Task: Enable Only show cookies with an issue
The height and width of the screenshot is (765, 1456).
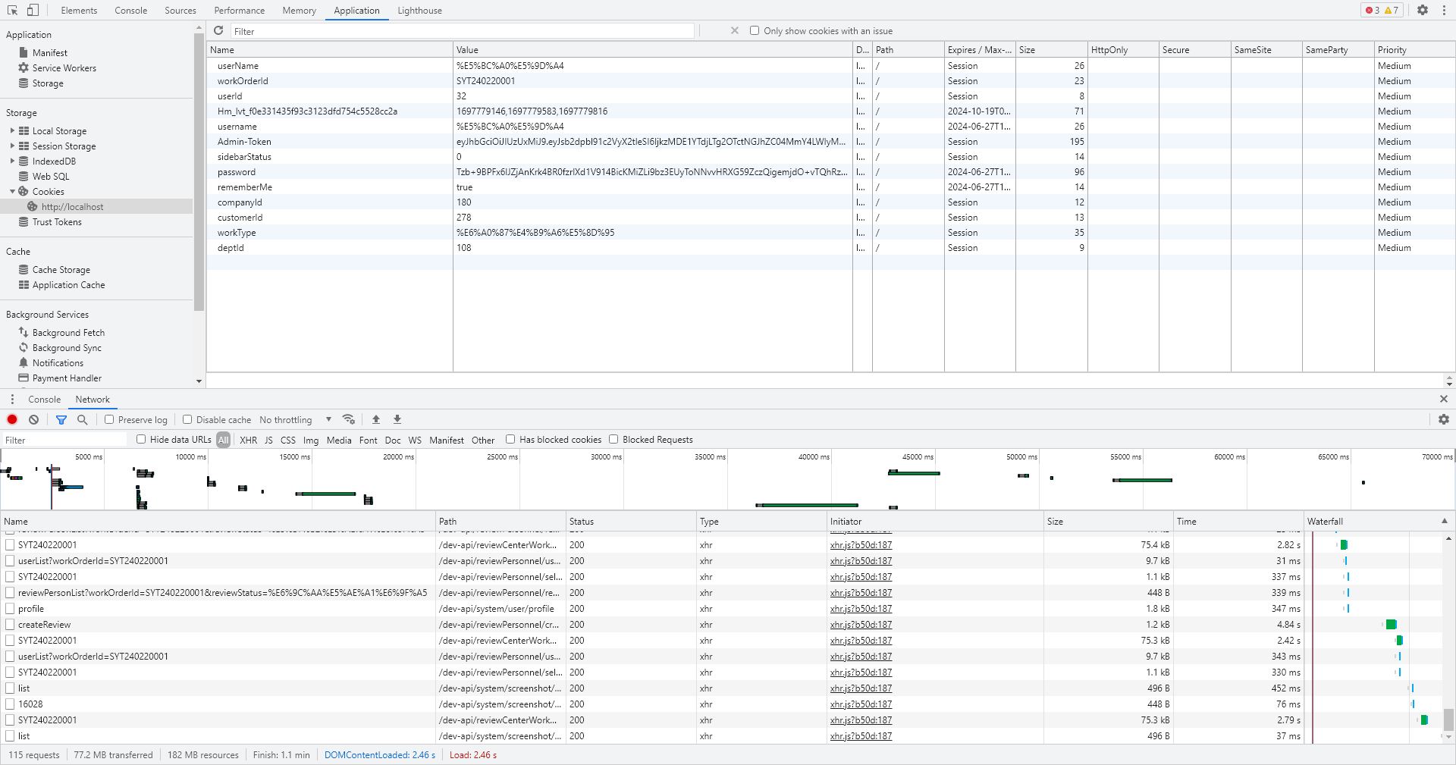Action: click(x=755, y=31)
